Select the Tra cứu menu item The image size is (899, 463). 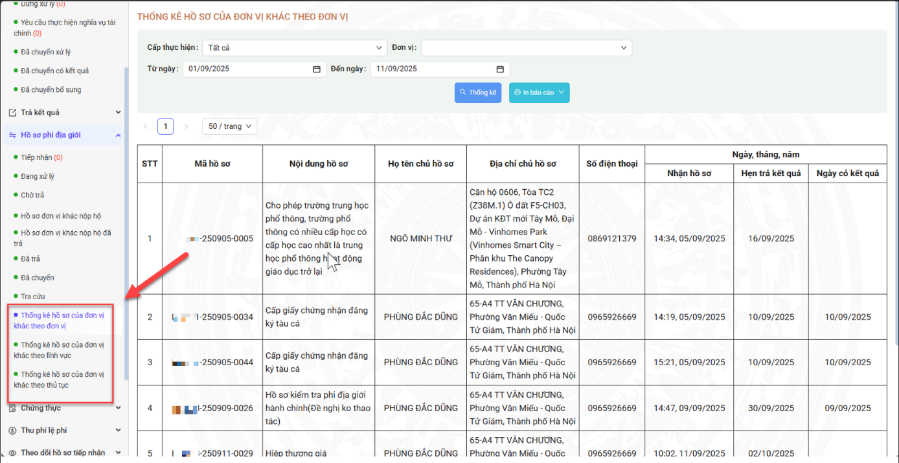pyautogui.click(x=33, y=297)
